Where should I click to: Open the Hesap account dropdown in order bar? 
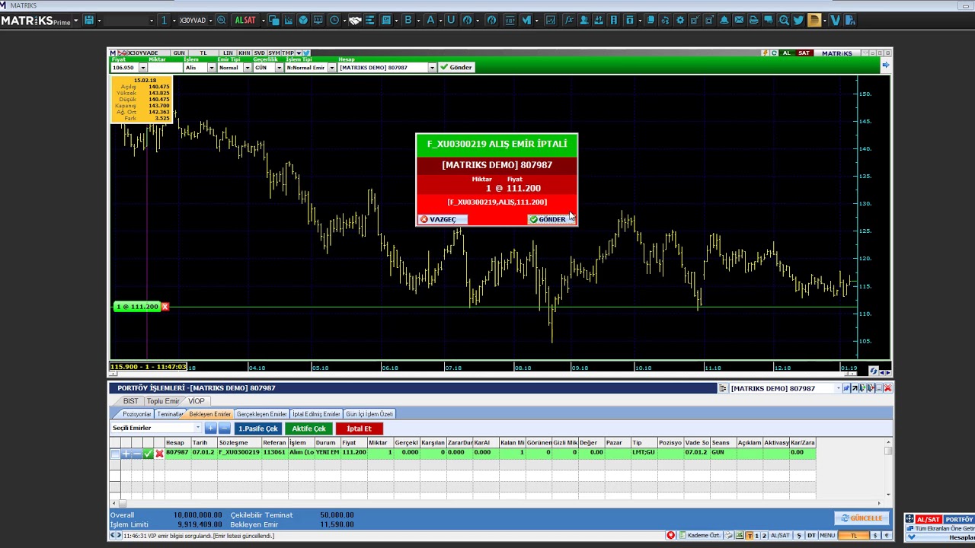[432, 68]
